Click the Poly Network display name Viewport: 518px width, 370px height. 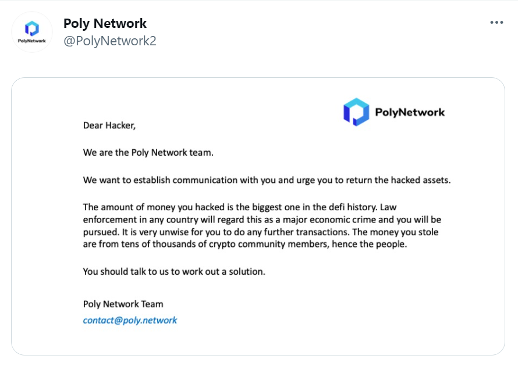point(105,23)
